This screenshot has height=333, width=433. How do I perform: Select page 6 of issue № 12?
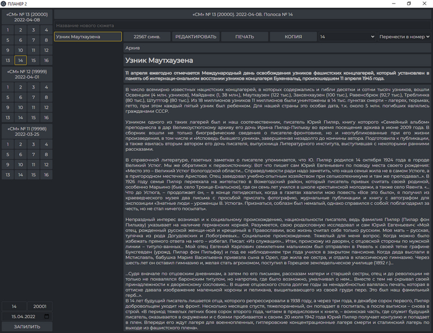click(20, 97)
